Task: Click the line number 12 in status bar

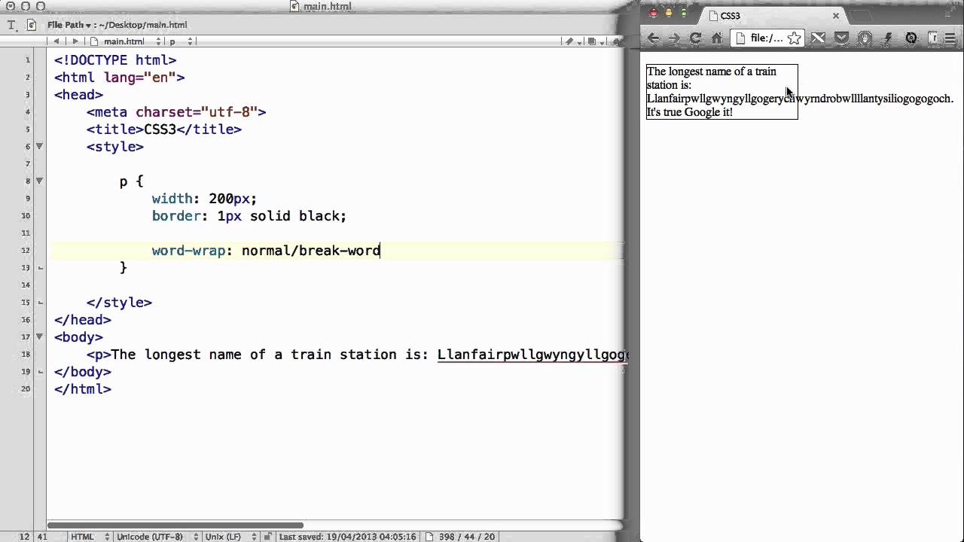Action: click(x=24, y=537)
